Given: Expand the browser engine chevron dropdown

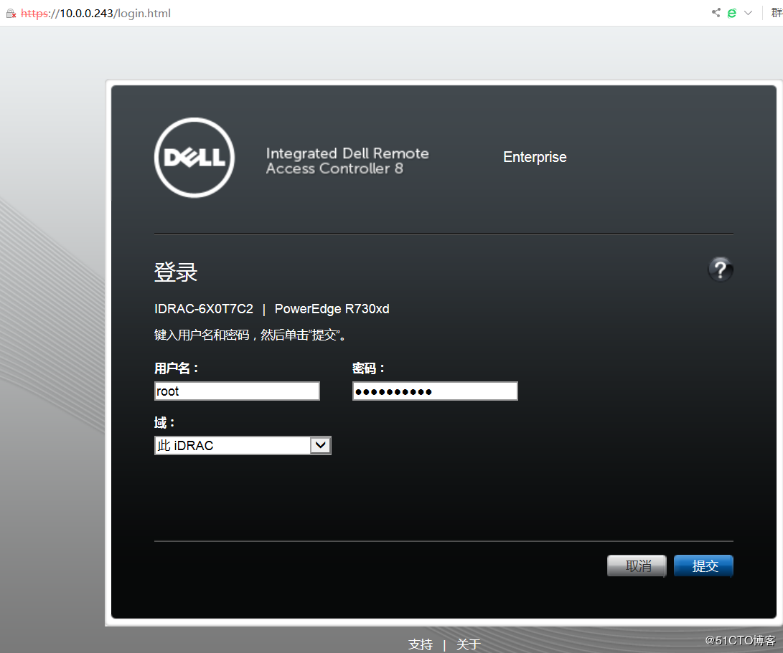Looking at the screenshot, I should click(748, 13).
